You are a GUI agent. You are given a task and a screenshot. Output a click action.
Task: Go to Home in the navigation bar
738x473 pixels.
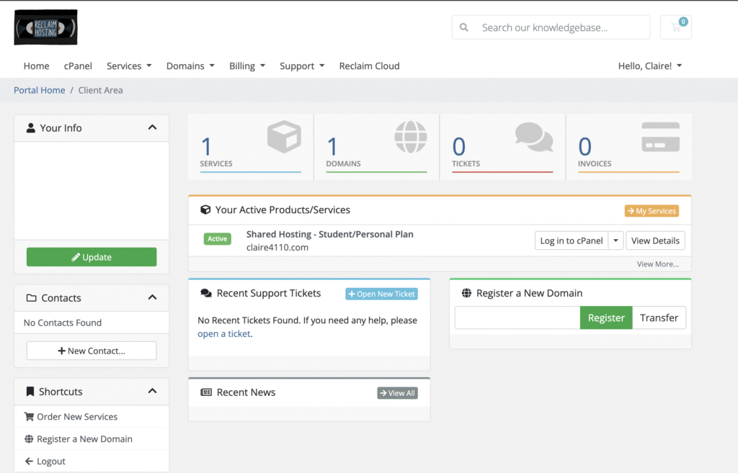coord(36,66)
